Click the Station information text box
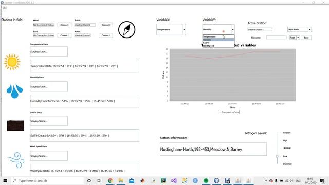Screen dimensions: 329x185 pos(213,149)
